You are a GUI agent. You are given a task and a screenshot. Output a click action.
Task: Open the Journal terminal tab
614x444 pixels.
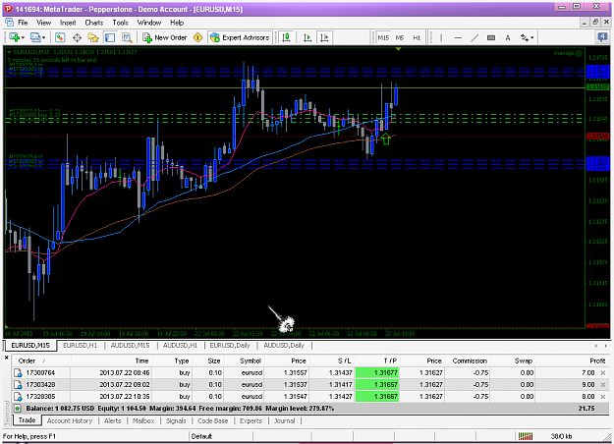coord(284,420)
